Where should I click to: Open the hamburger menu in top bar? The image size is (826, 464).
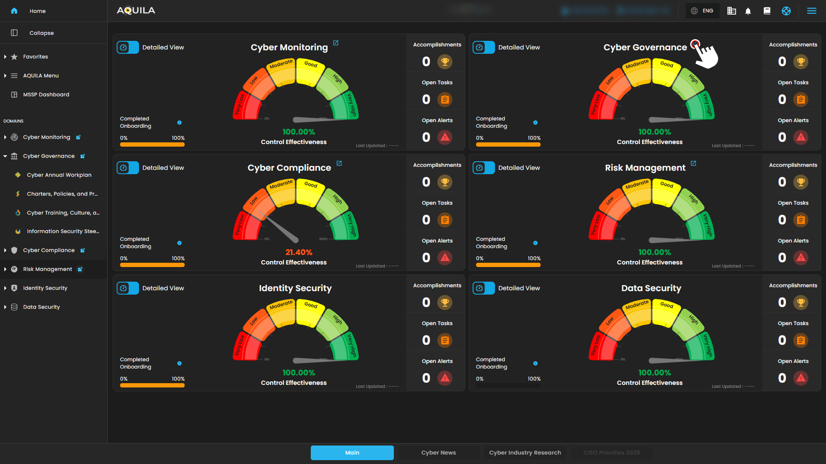pos(811,11)
